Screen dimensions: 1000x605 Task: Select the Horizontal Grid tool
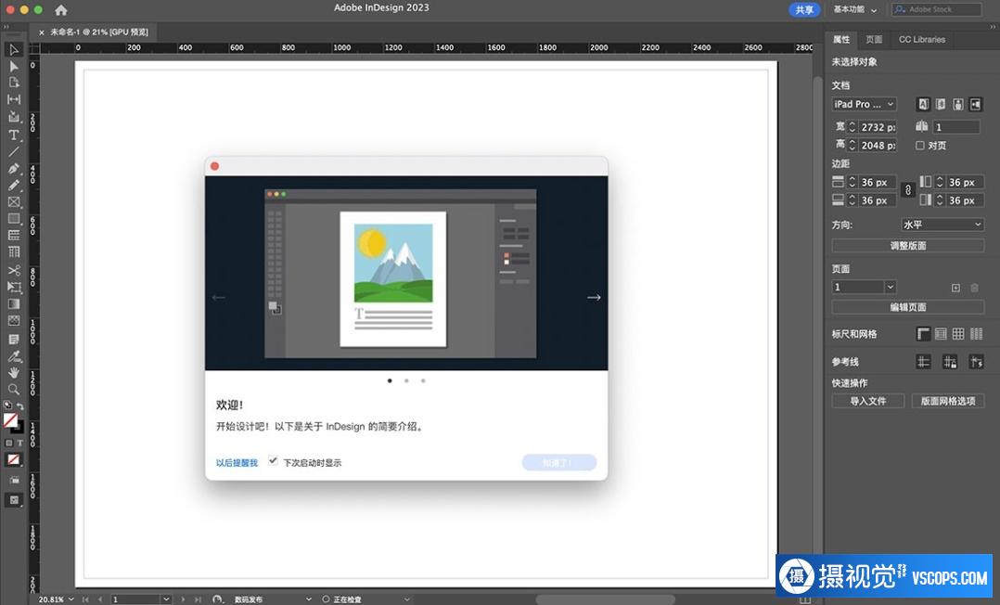coord(13,236)
